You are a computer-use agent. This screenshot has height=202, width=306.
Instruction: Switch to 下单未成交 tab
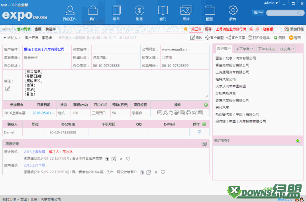pos(267,49)
